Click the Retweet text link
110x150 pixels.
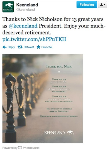(29, 47)
